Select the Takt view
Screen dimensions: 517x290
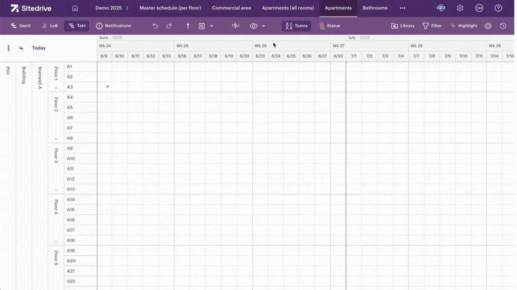76,26
